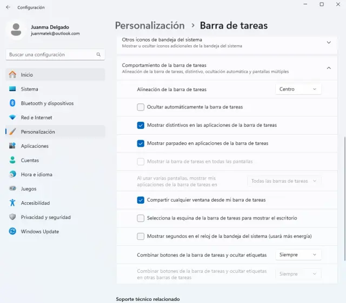Image resolution: width=346 pixels, height=303 pixels.
Task: Open Bluetooth y dispositivos icon
Action: click(12, 104)
